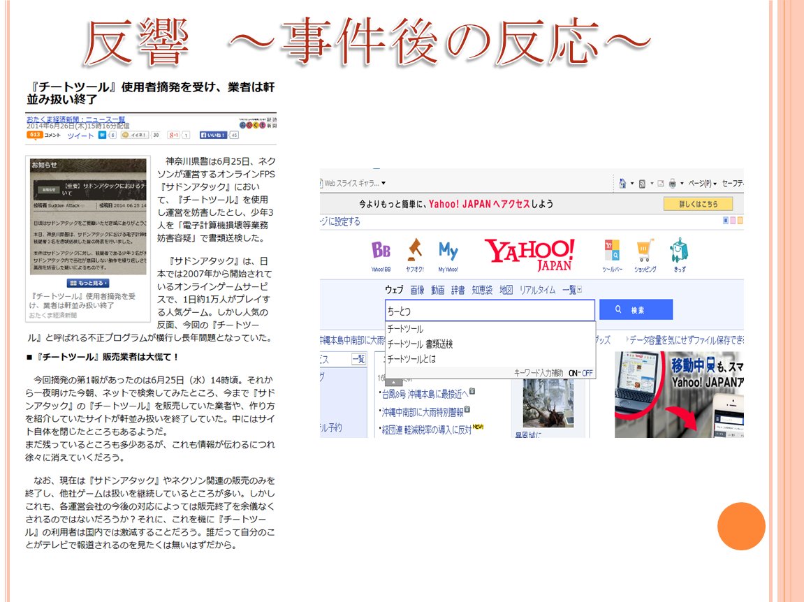Open the ページ(P) menu dropdown
The image size is (804, 602).
[x=703, y=184]
